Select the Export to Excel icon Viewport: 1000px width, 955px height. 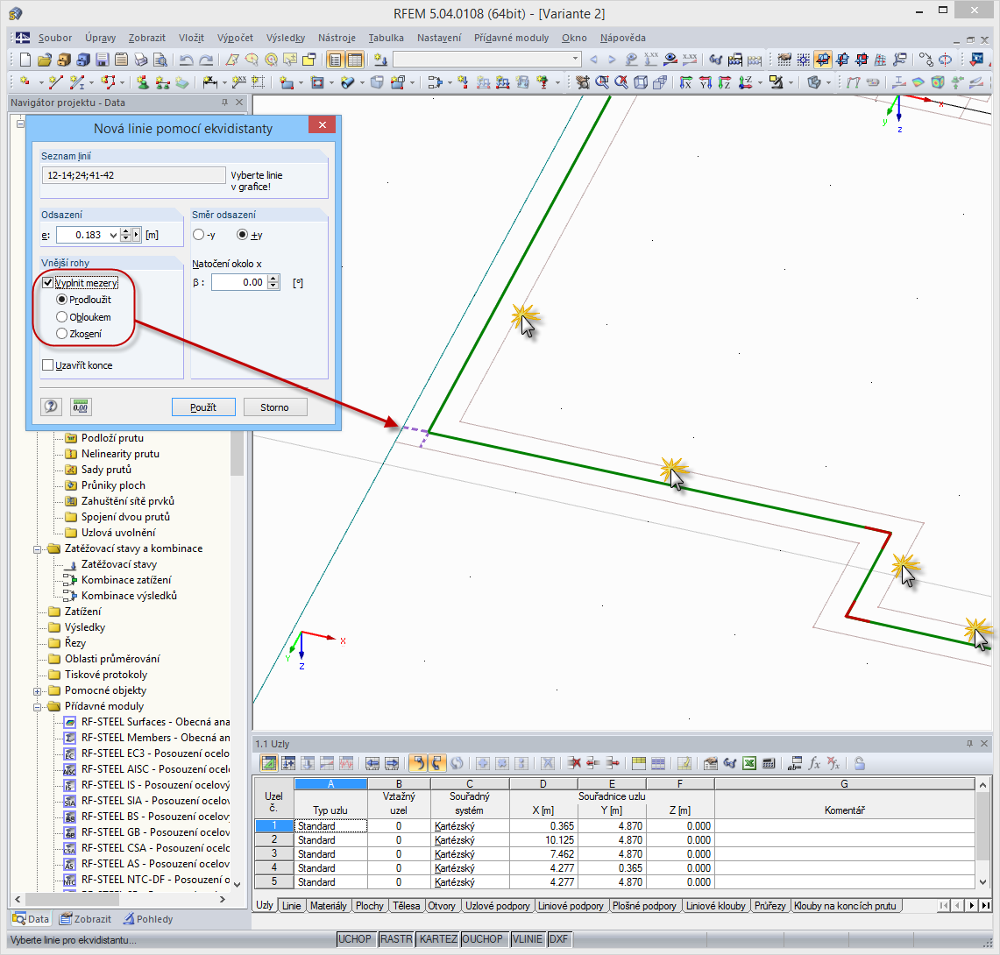[749, 762]
